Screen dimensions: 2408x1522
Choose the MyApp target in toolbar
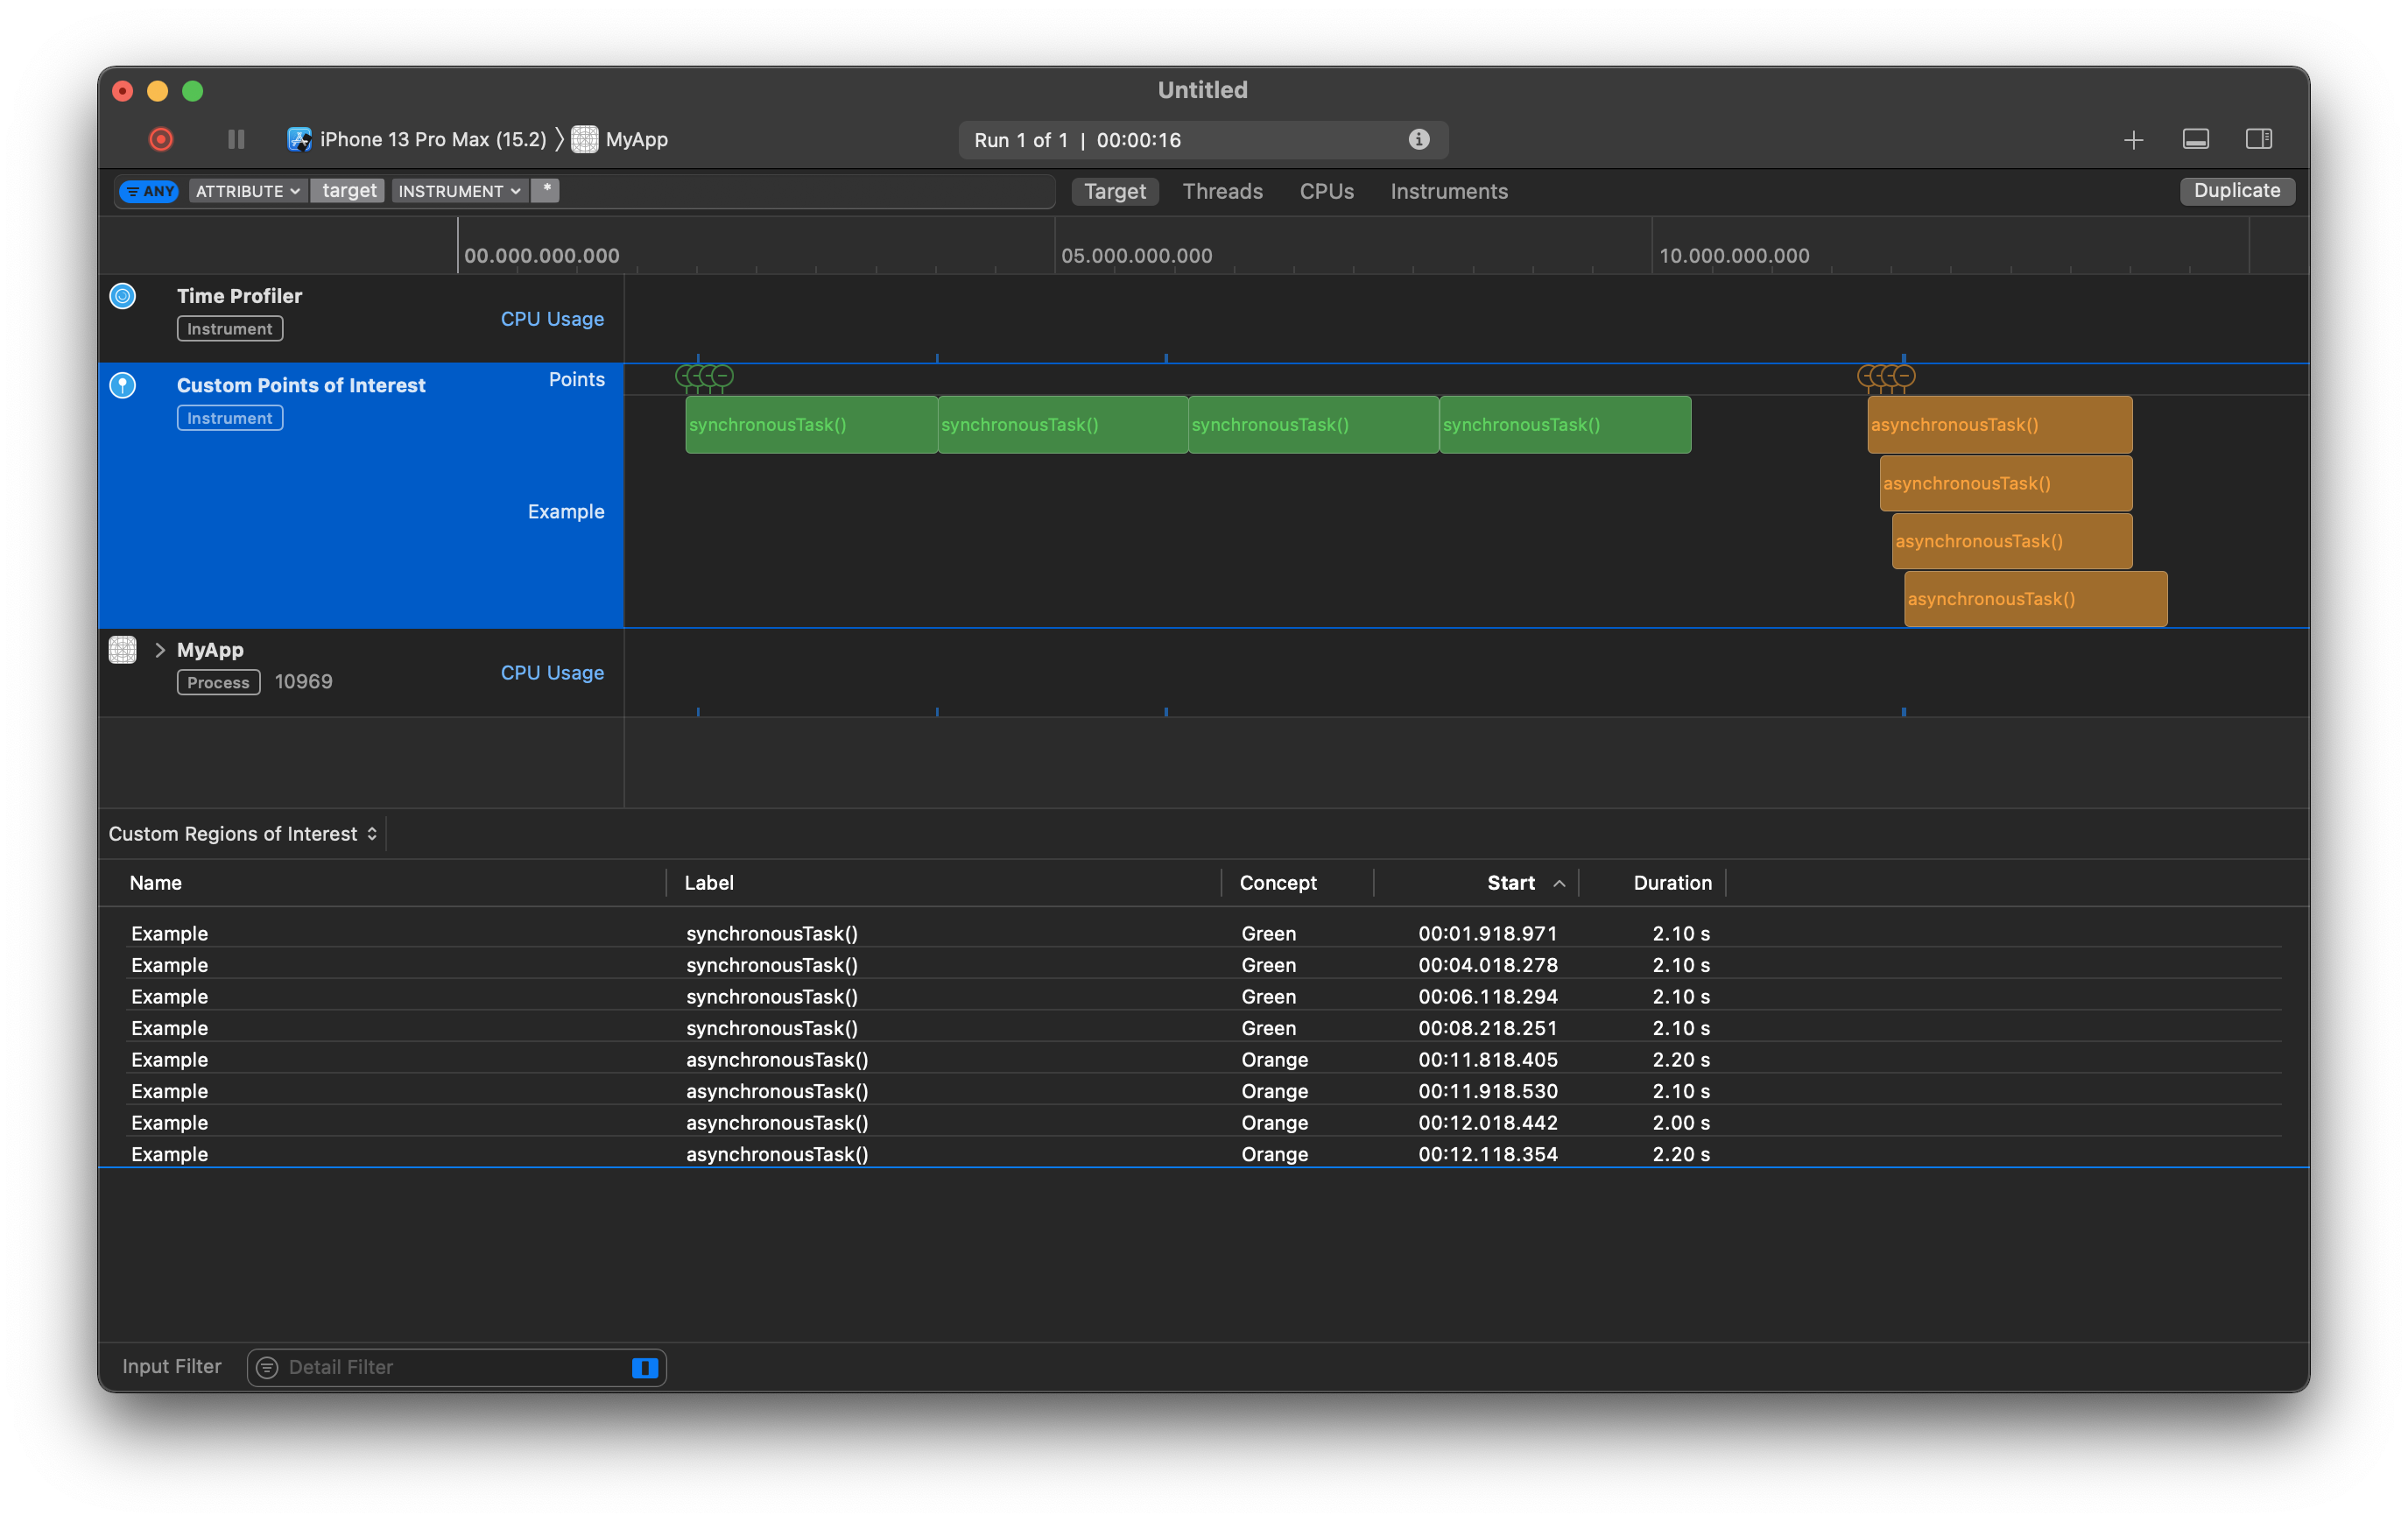click(620, 140)
